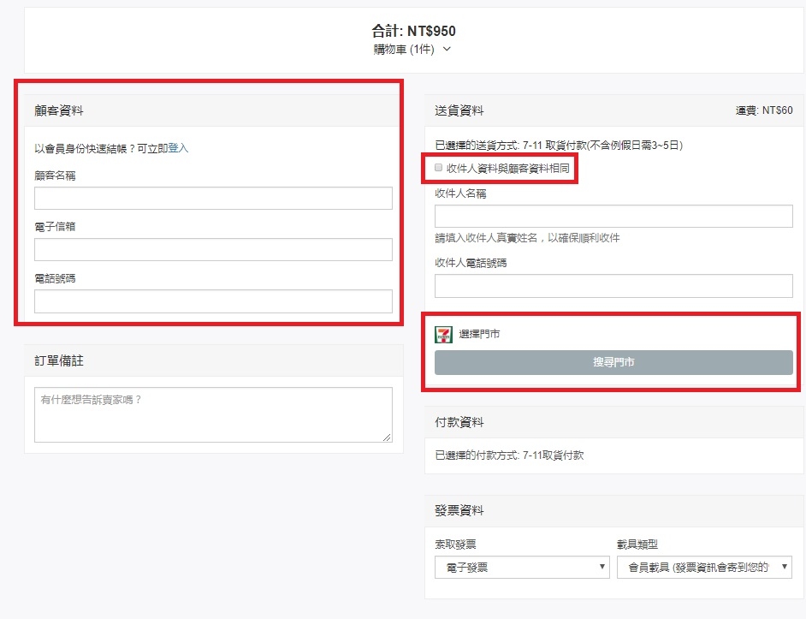Screen dimensions: 806x619
Task: Click the 收件人名稱 input field
Action: 613,216
